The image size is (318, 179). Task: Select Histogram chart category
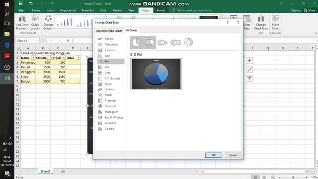point(111,112)
